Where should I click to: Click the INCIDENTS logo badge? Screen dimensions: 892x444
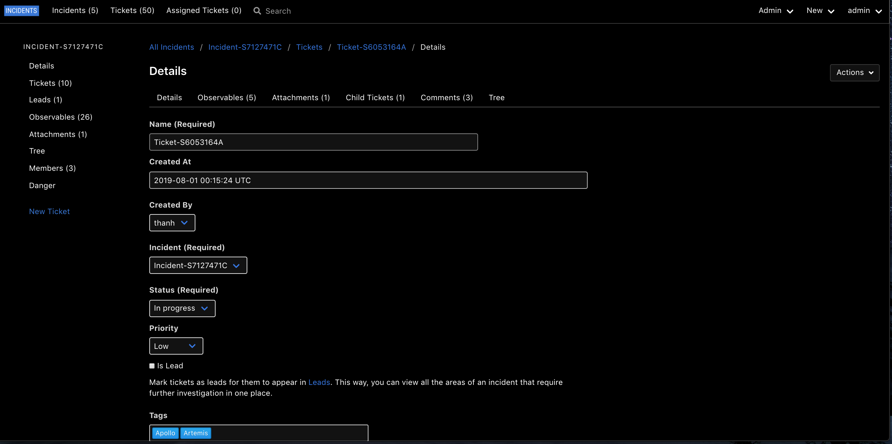(x=21, y=11)
